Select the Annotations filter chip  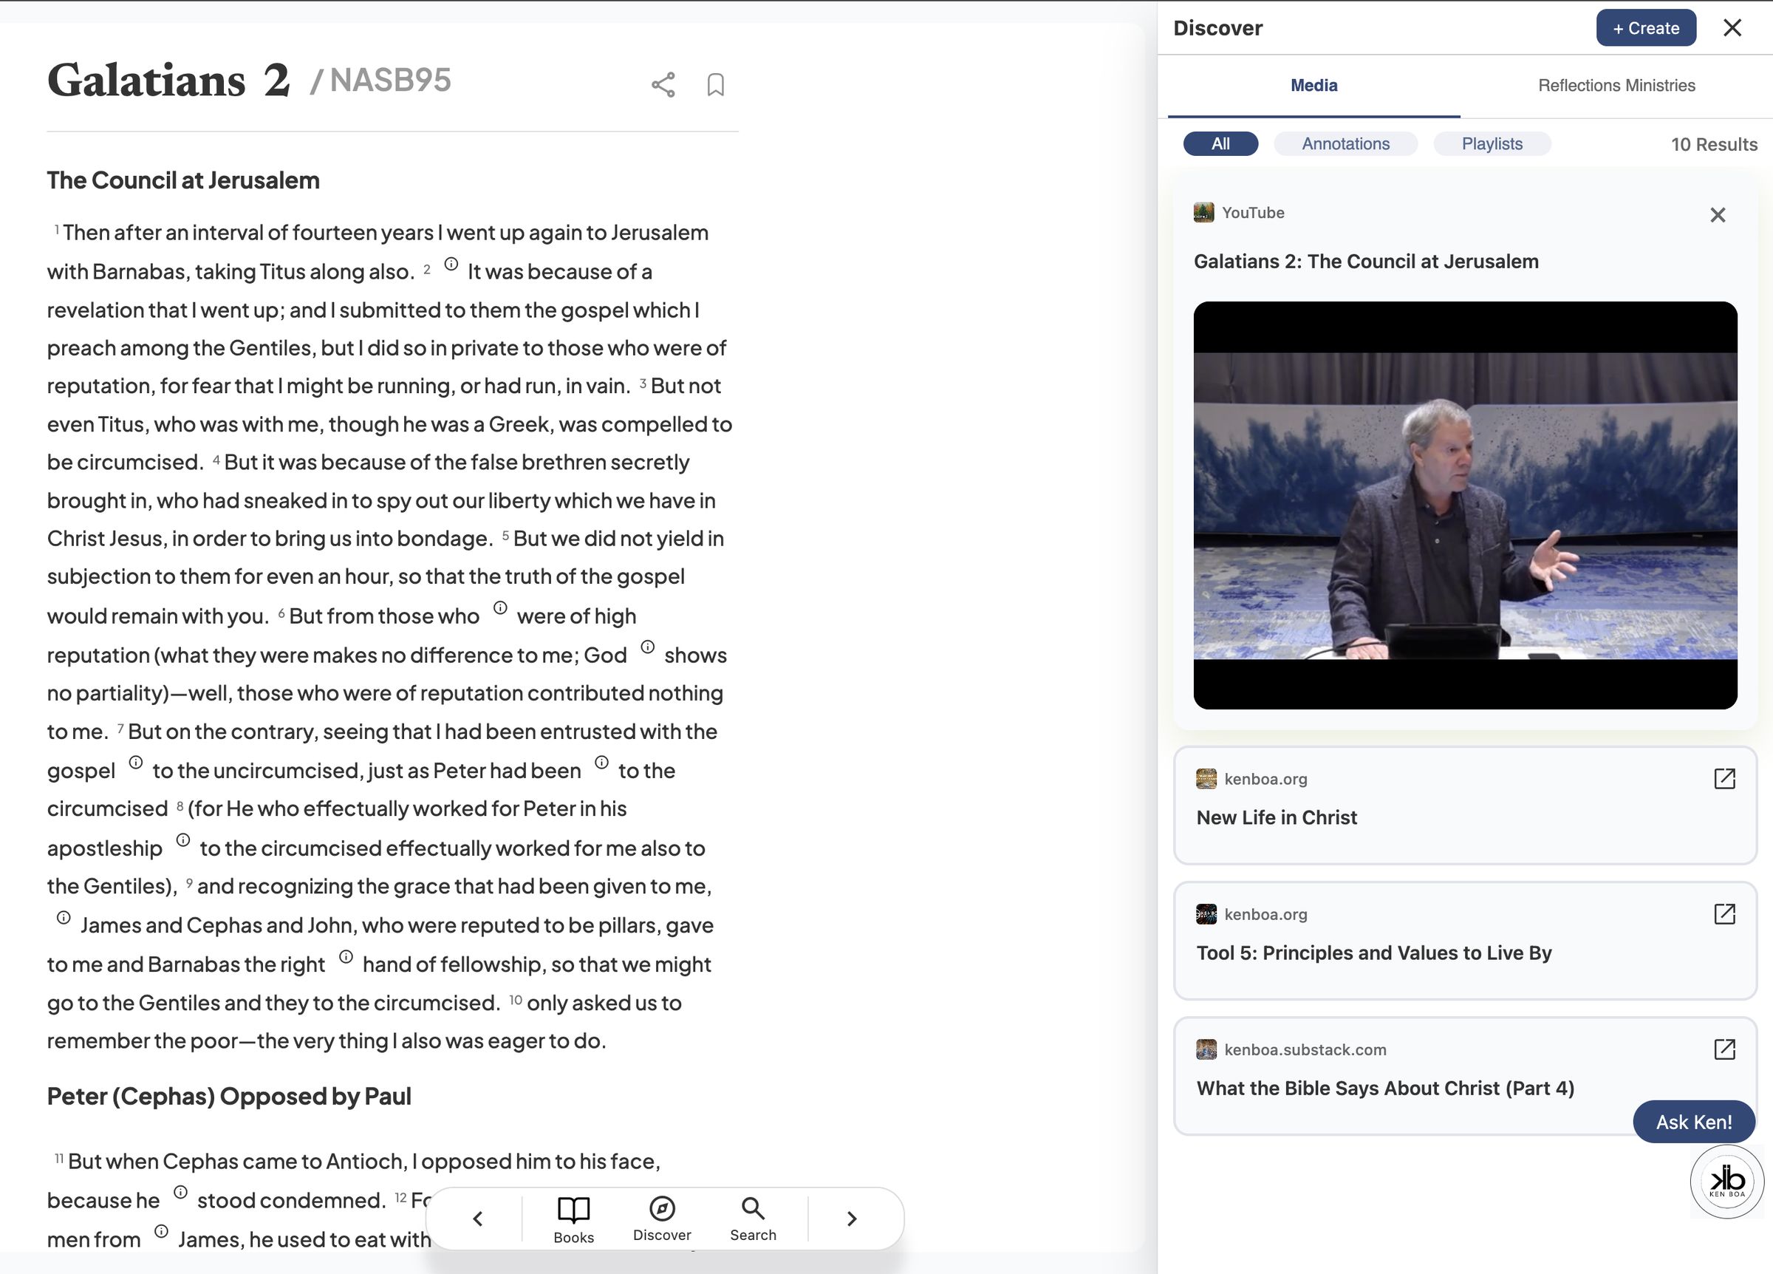point(1345,144)
